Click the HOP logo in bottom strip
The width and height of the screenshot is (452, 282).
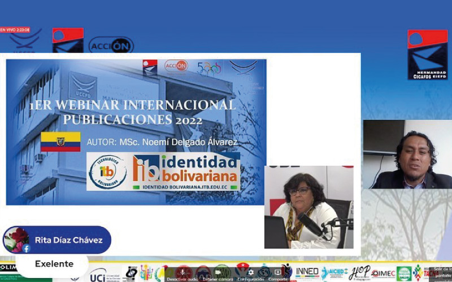(x=359, y=272)
